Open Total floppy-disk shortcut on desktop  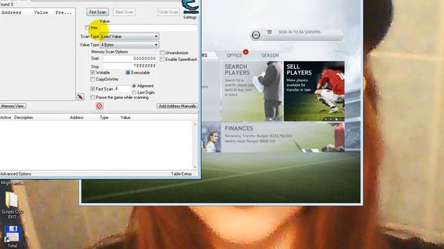pos(12,237)
